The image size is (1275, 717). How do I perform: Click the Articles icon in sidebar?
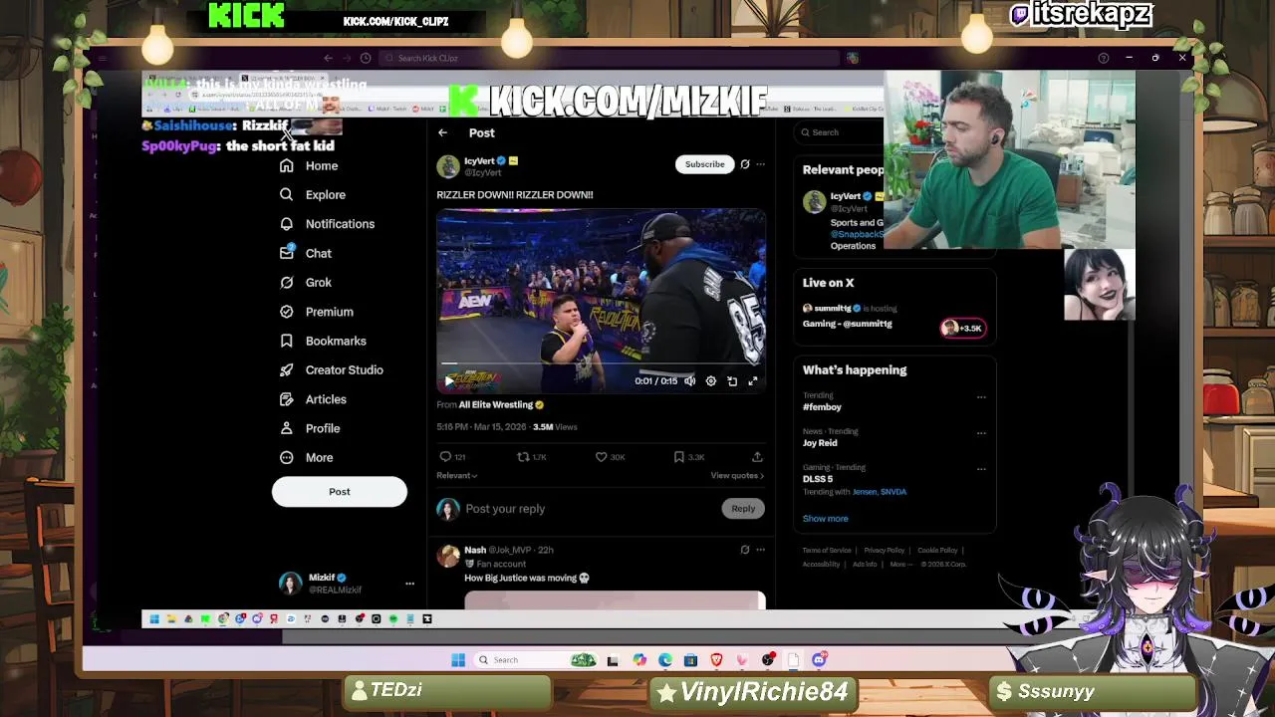click(287, 399)
